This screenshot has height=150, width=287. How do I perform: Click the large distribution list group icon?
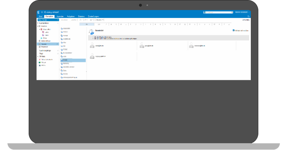(91, 32)
